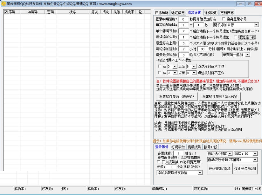Click red 注：软件设置 notice text
The width and height of the screenshot is (262, 195).
coord(208,81)
